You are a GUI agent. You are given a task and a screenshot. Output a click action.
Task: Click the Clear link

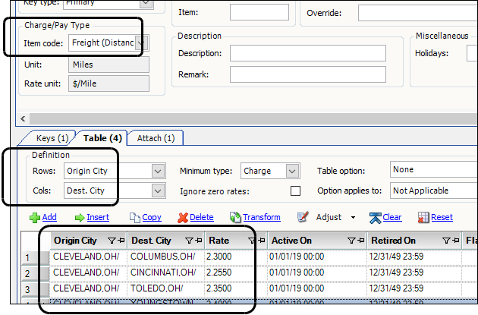point(392,217)
